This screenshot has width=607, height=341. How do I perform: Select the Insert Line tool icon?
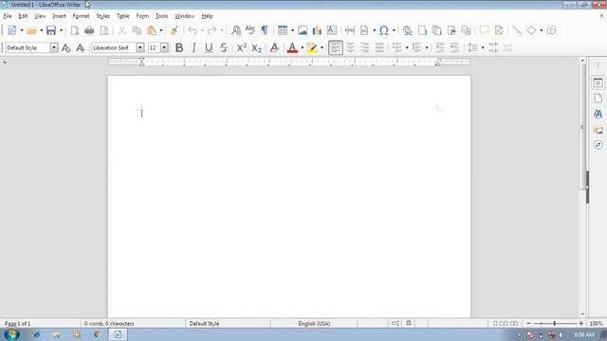coord(517,30)
